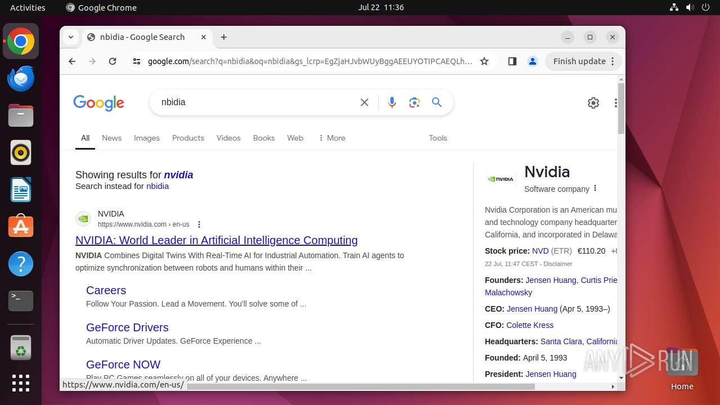This screenshot has height=405, width=720.
Task: Start voice search with the microphone
Action: [x=392, y=102]
